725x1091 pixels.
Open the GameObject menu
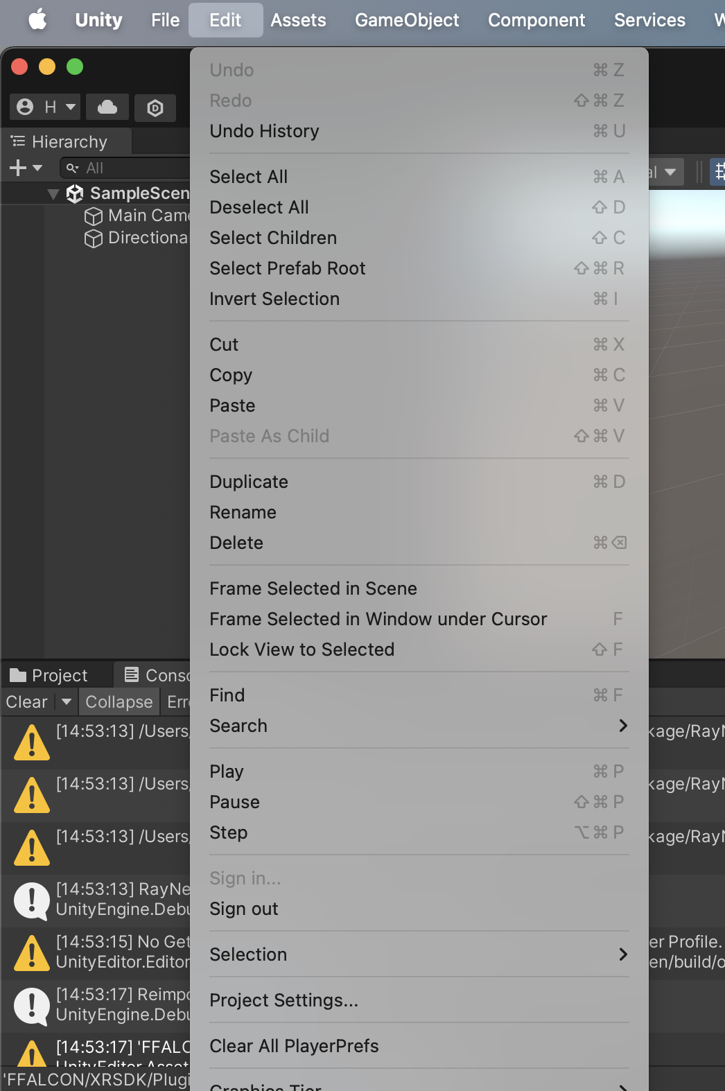pos(407,20)
